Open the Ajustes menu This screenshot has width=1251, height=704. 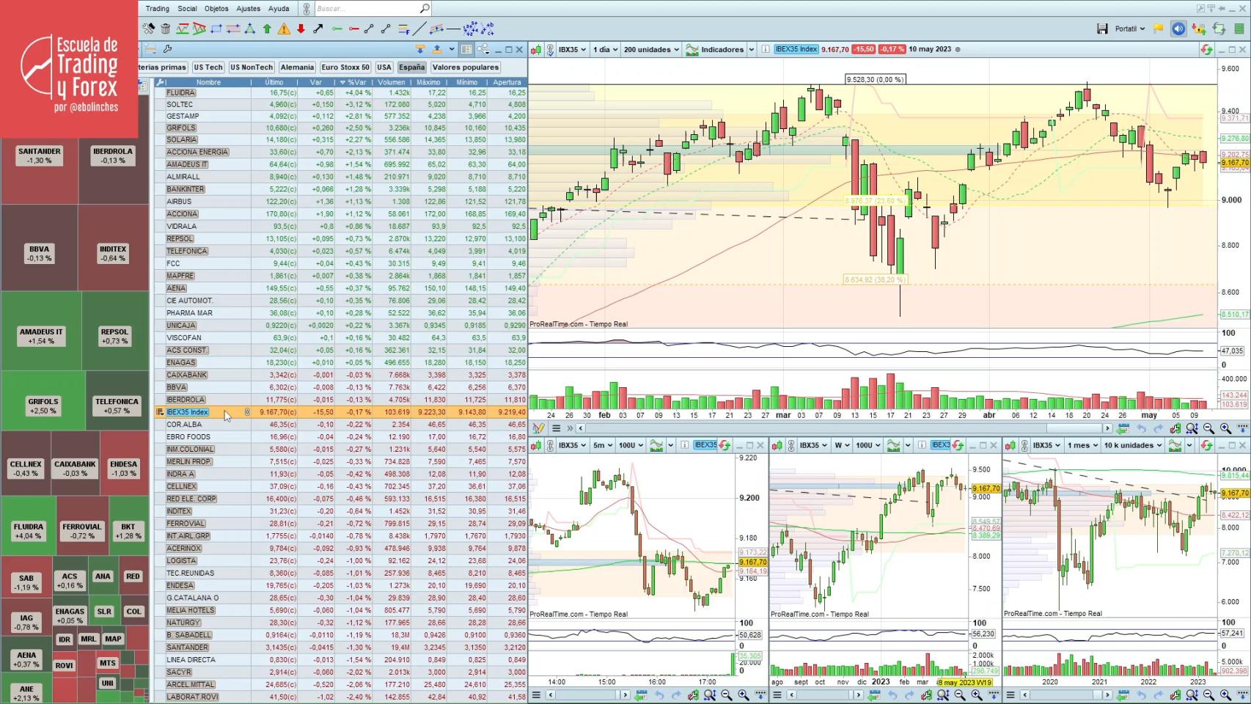(x=248, y=9)
